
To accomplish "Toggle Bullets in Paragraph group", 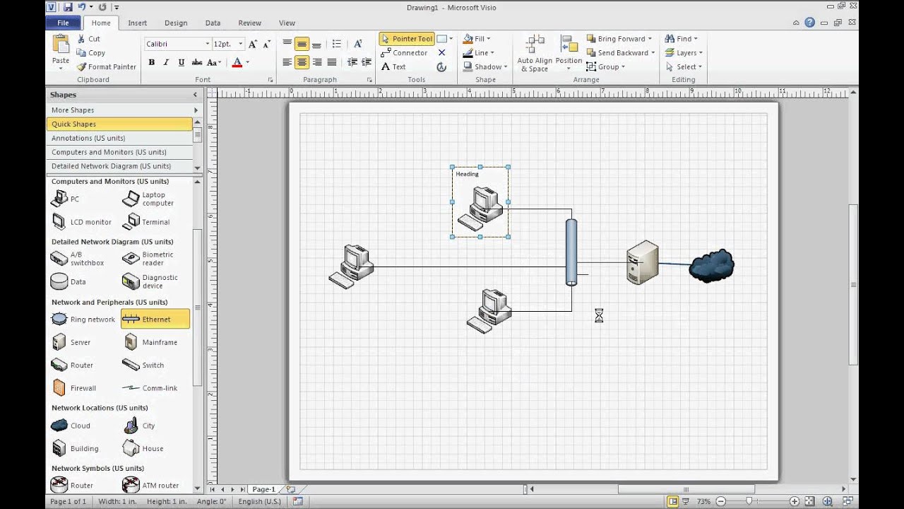I will [336, 44].
